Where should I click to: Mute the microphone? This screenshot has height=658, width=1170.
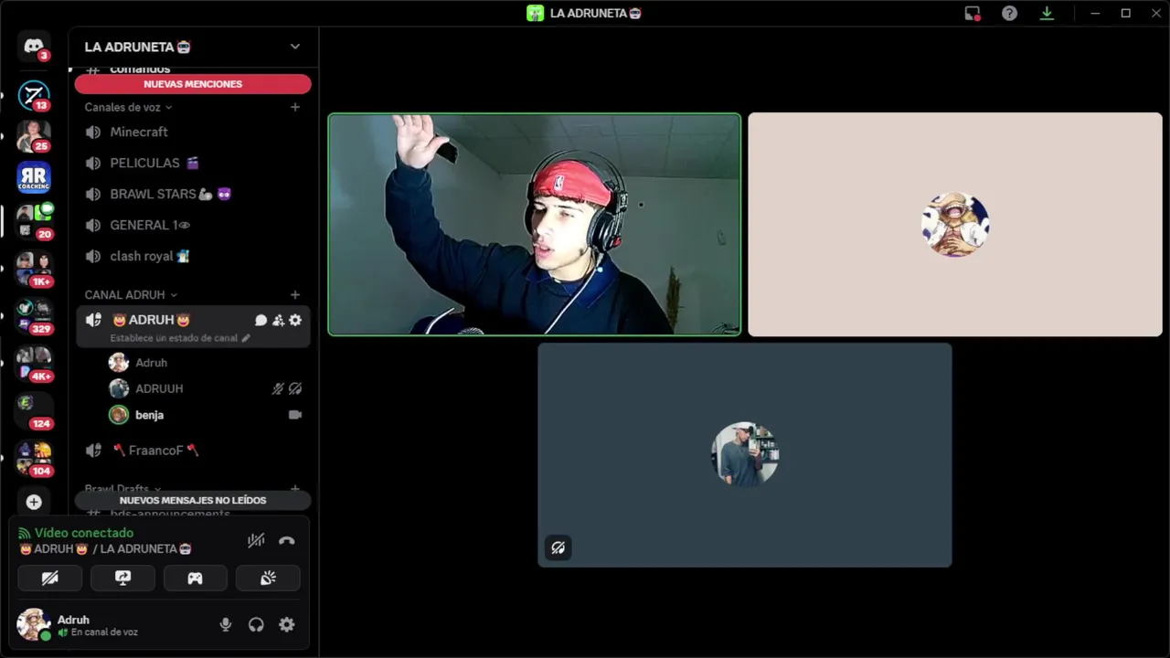[226, 624]
